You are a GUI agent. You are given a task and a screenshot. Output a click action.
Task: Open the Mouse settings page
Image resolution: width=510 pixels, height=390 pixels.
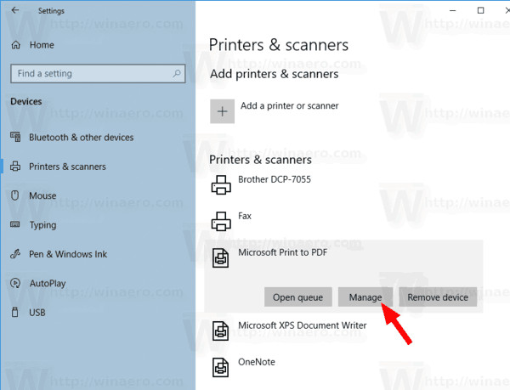click(x=42, y=195)
